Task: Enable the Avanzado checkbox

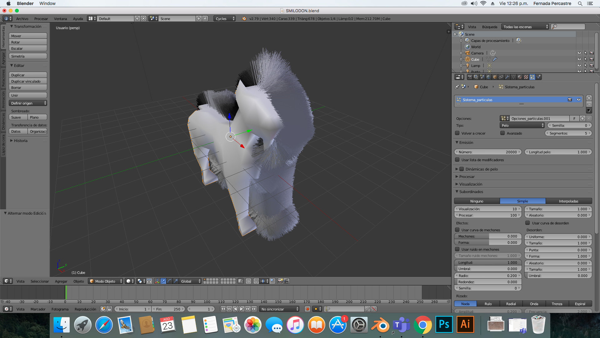Action: pyautogui.click(x=502, y=133)
